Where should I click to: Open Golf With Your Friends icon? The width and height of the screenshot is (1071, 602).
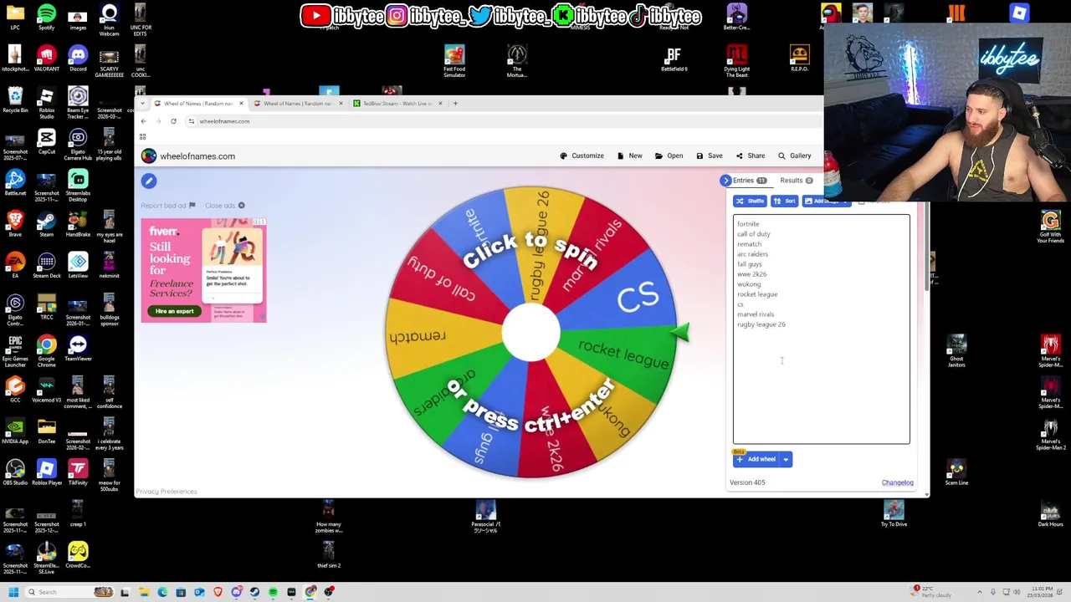point(1050,227)
